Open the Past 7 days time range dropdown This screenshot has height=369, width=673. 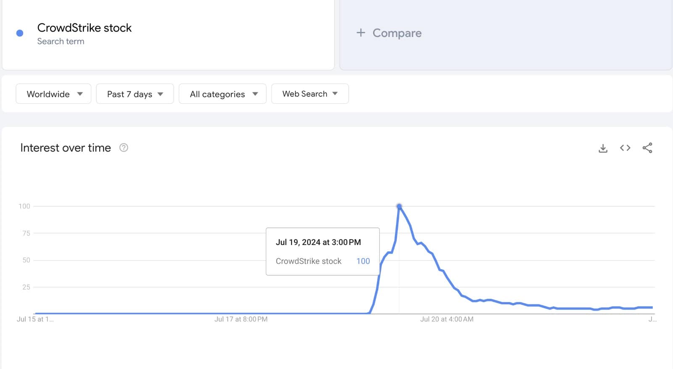[135, 94]
